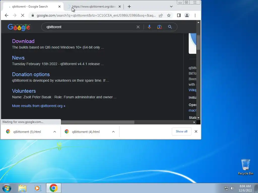This screenshot has height=193, width=258.
Task: Click the horizontal scrollbar thumb
Action: tap(98, 122)
